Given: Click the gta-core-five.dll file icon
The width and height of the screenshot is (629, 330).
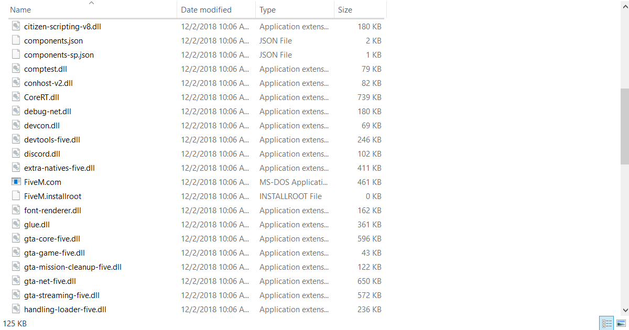Looking at the screenshot, I should pos(16,239).
